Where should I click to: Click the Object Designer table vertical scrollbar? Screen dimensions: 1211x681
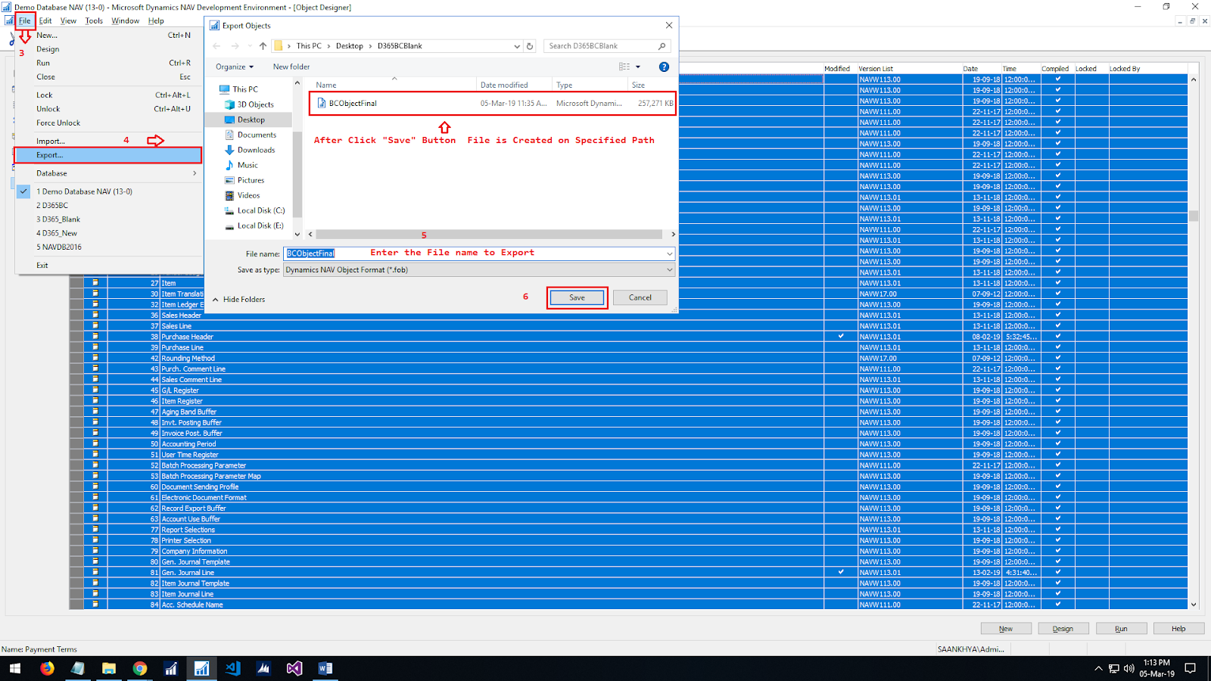[x=1194, y=216]
